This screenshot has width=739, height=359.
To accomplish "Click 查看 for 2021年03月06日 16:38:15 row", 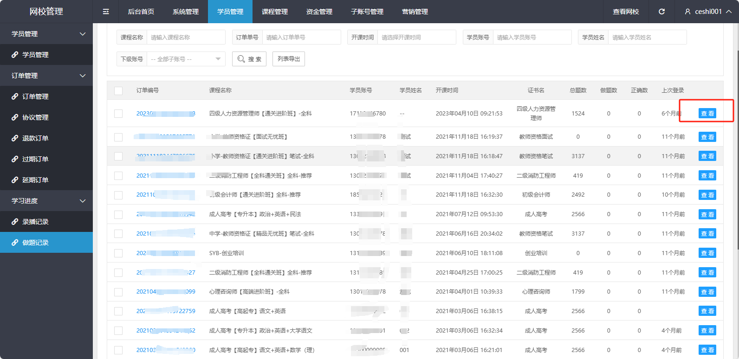I will 707,311.
